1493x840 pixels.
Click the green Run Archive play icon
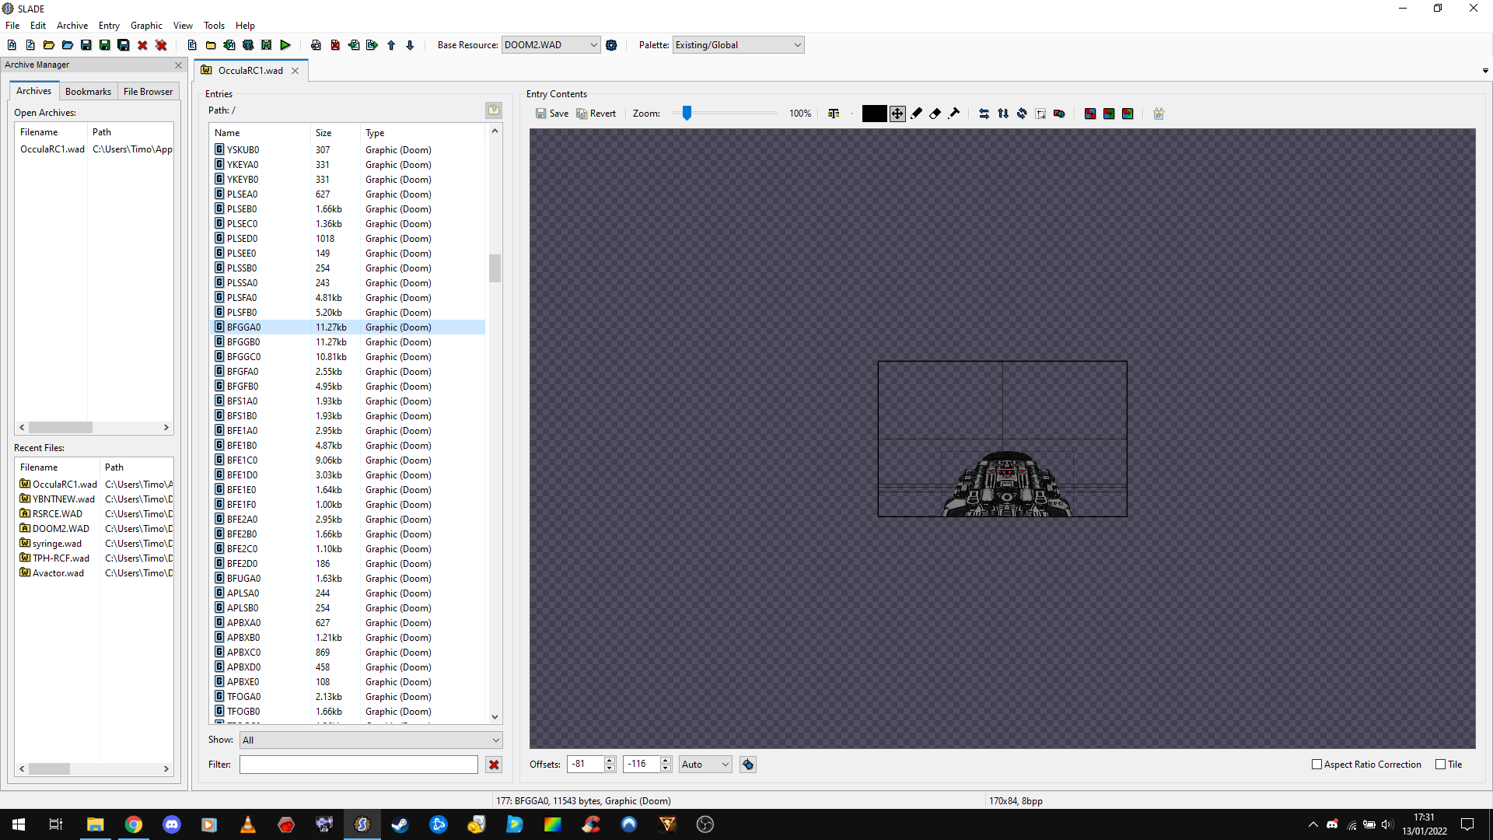pos(285,45)
